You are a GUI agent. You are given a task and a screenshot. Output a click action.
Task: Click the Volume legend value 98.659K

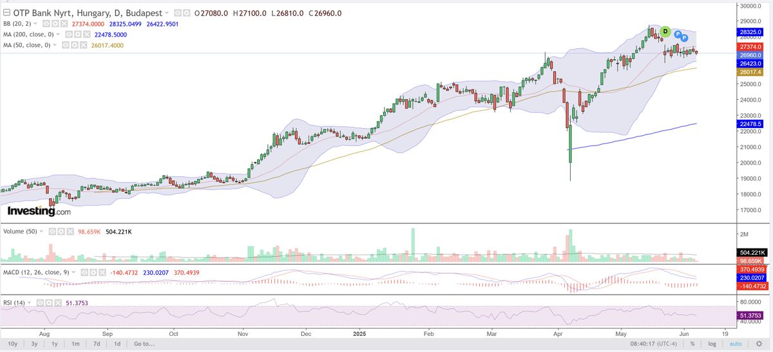click(90, 232)
